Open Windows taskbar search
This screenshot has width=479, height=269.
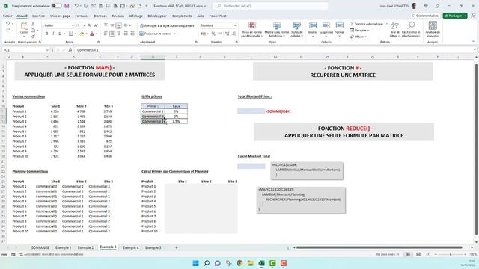207,263
